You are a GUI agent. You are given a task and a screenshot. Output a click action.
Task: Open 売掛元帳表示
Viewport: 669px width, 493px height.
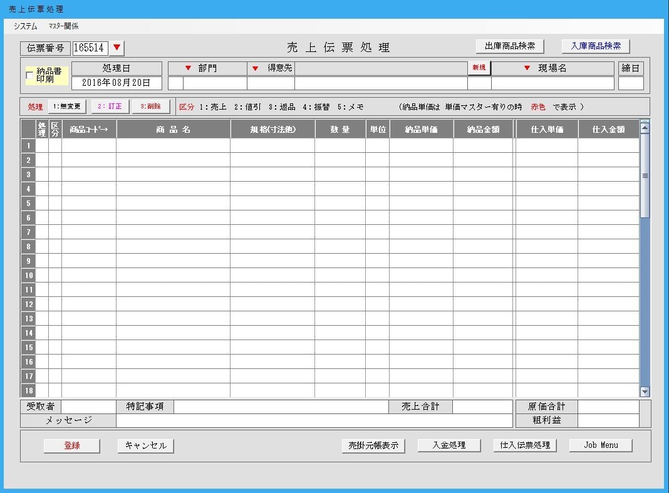tap(373, 445)
